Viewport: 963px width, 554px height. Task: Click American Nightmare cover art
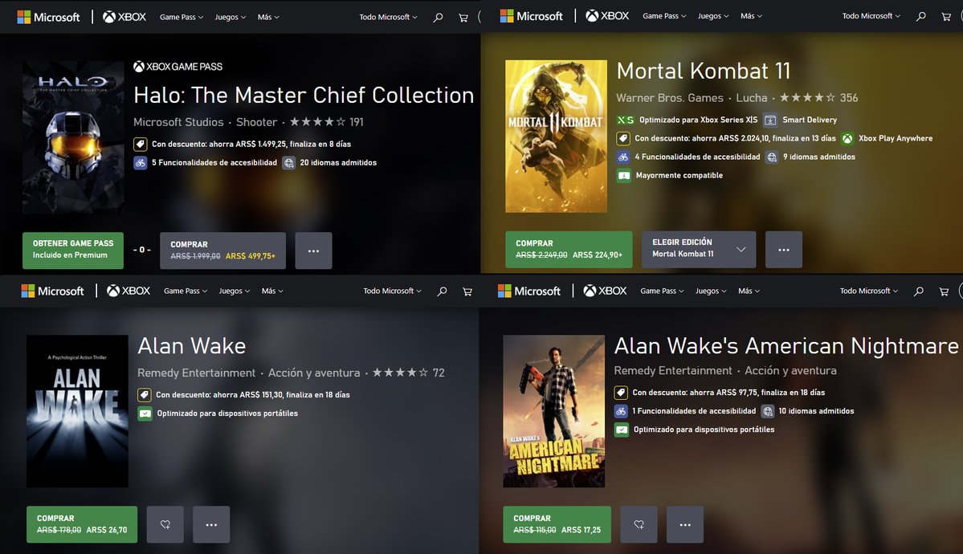554,411
